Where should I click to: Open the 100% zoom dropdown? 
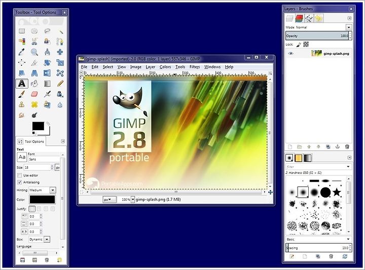[x=133, y=199]
